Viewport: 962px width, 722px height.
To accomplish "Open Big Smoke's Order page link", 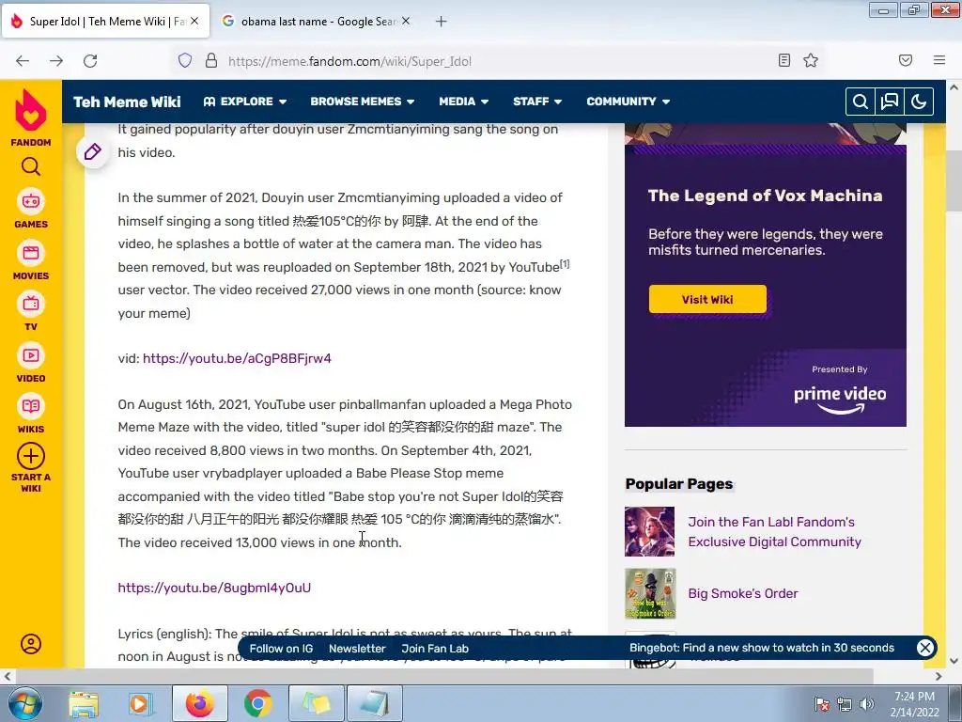I will point(743,594).
